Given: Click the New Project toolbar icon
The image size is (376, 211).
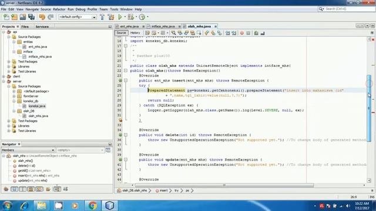Looking at the screenshot, I should (x=14, y=17).
